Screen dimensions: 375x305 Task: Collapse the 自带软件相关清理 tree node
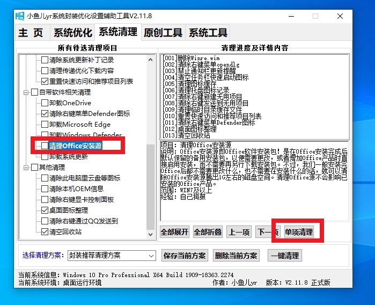point(25,92)
